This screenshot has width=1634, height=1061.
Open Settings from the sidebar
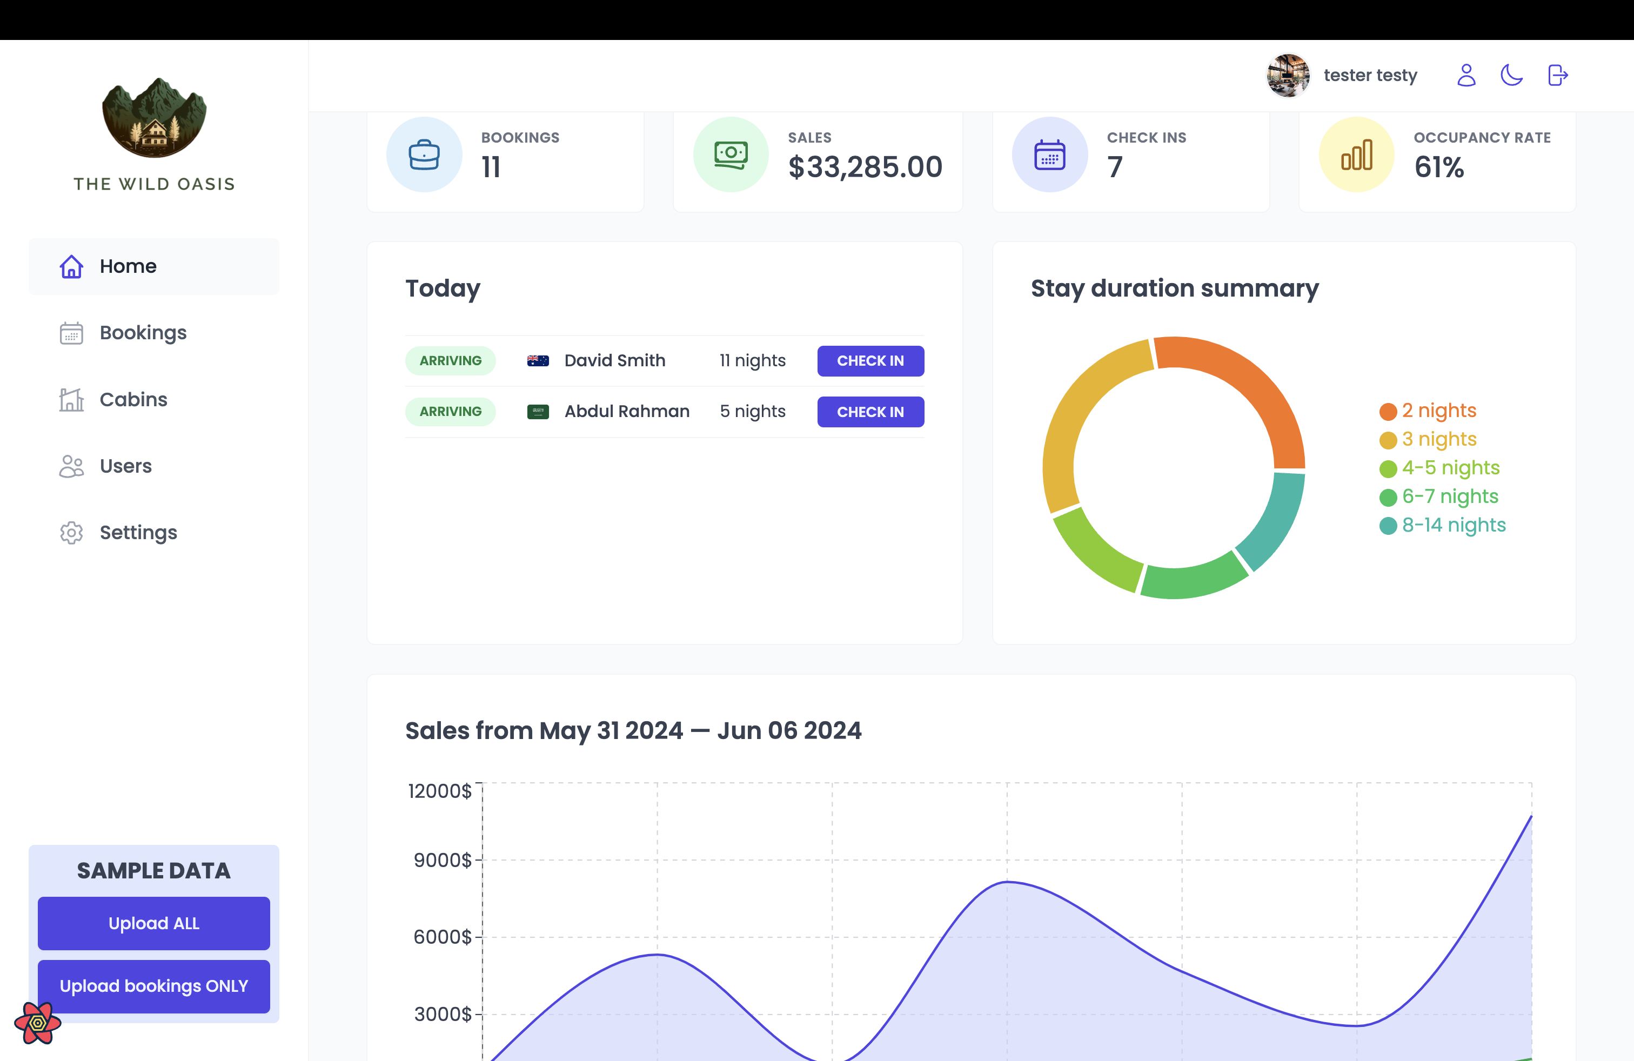click(x=154, y=533)
